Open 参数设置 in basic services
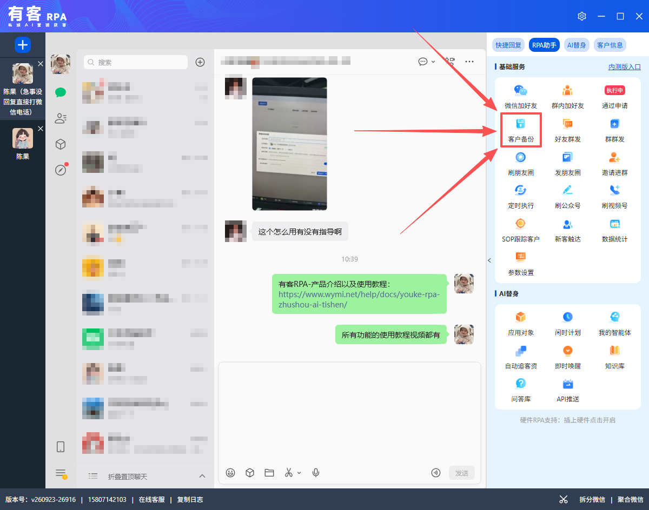The height and width of the screenshot is (510, 649). (521, 264)
